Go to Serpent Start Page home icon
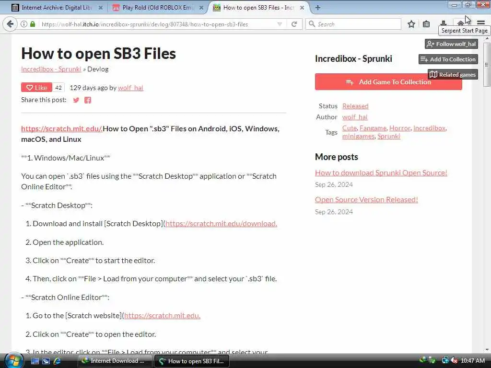 (461, 23)
